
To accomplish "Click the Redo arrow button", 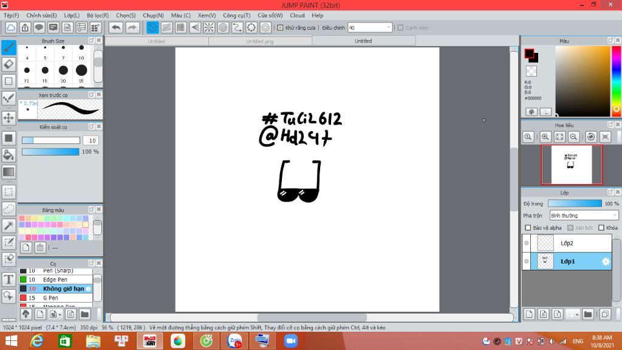I will point(132,27).
